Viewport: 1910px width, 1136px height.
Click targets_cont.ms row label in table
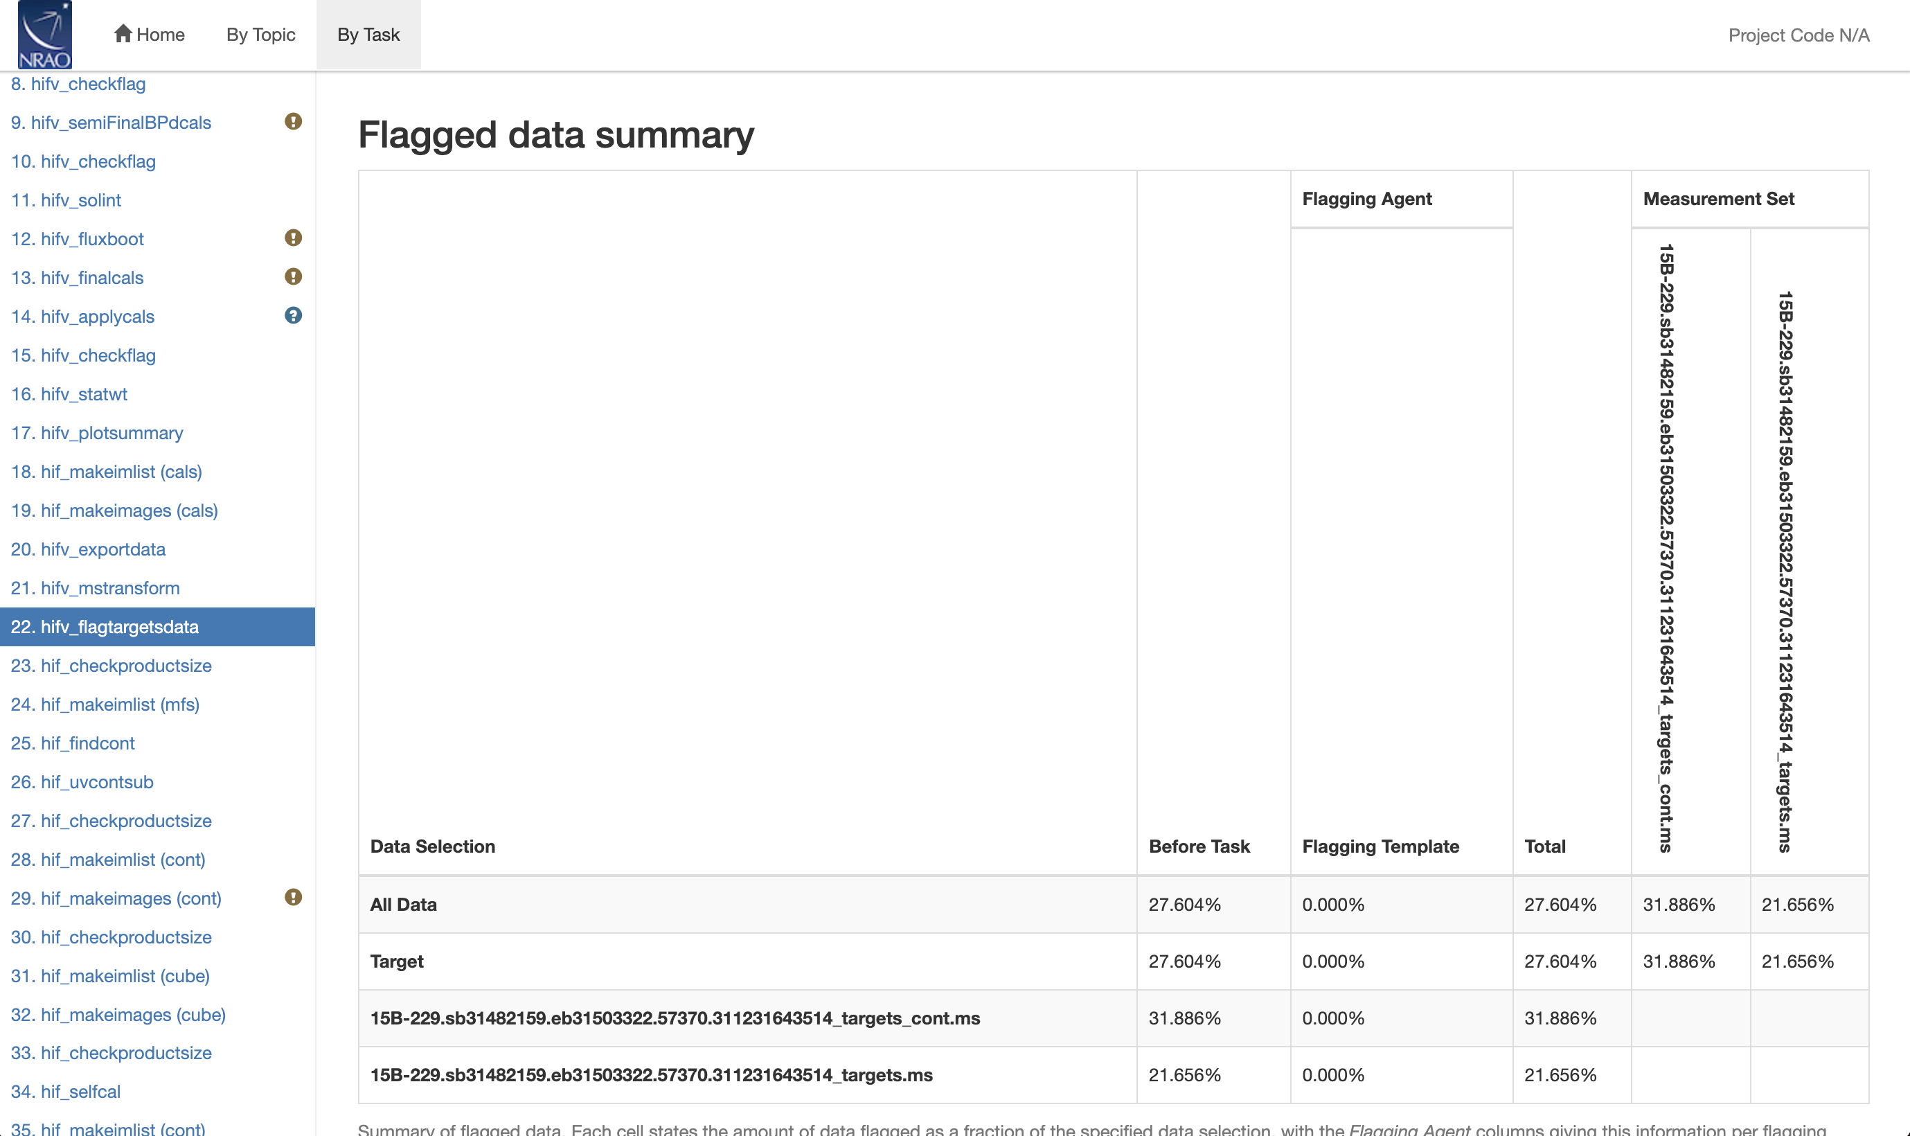point(675,1018)
